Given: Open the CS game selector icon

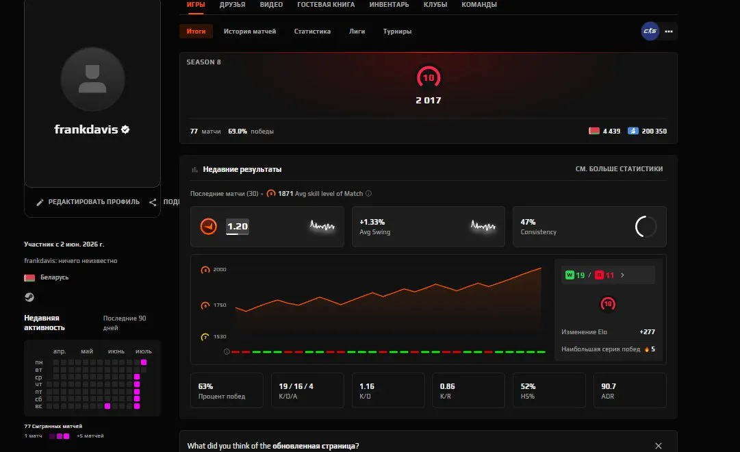Looking at the screenshot, I should point(650,32).
